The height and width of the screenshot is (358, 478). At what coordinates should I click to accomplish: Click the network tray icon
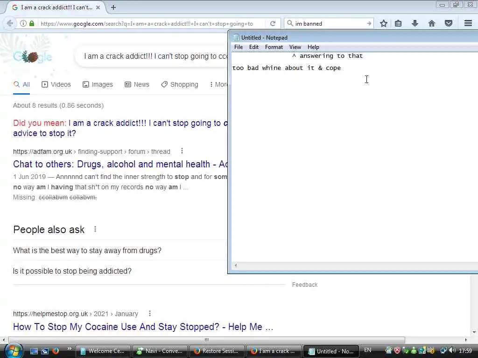(443, 351)
